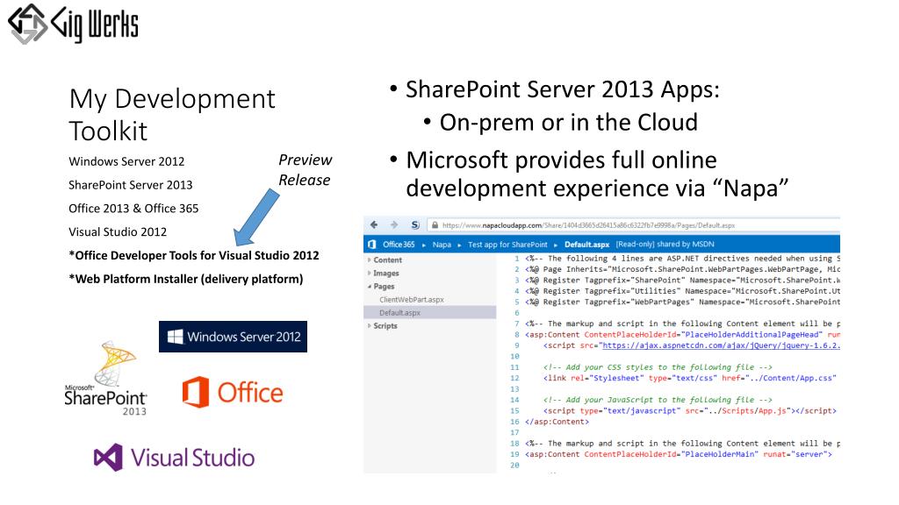Open Napa breadcrumb item
The height and width of the screenshot is (505, 899).
tap(442, 245)
